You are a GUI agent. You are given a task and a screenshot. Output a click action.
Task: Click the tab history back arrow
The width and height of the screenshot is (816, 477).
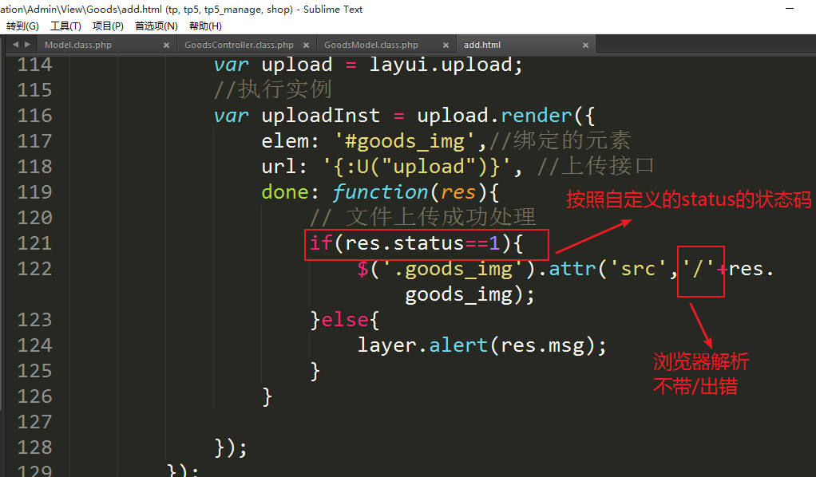15,45
